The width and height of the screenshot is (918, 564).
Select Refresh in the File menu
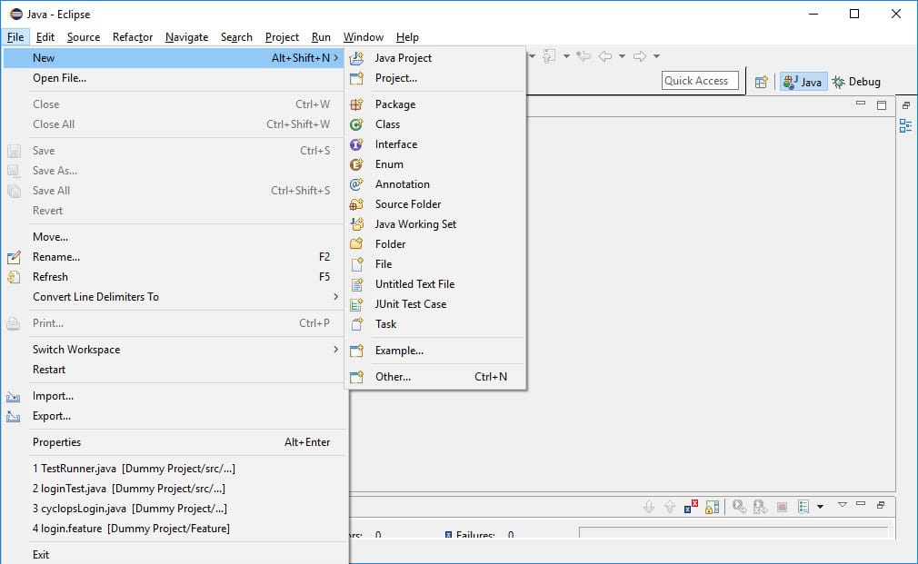[x=174, y=277]
